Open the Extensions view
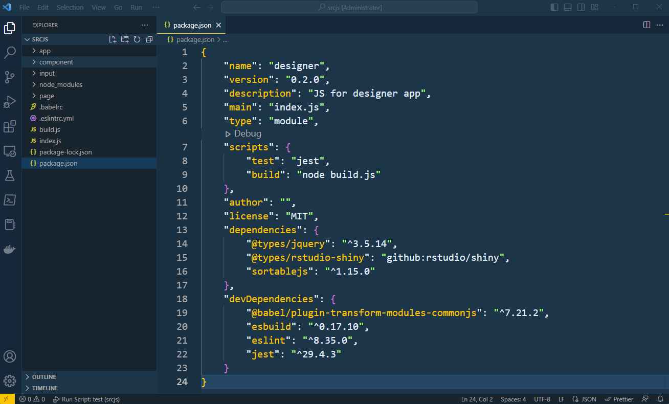 10,126
